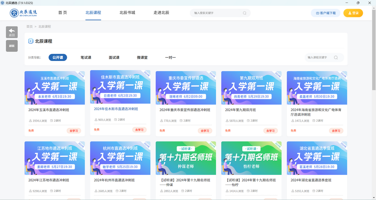Open the 杭州市直遴选冲刺班 course thumbnail
This screenshot has width=376, height=200.
coord(120,158)
